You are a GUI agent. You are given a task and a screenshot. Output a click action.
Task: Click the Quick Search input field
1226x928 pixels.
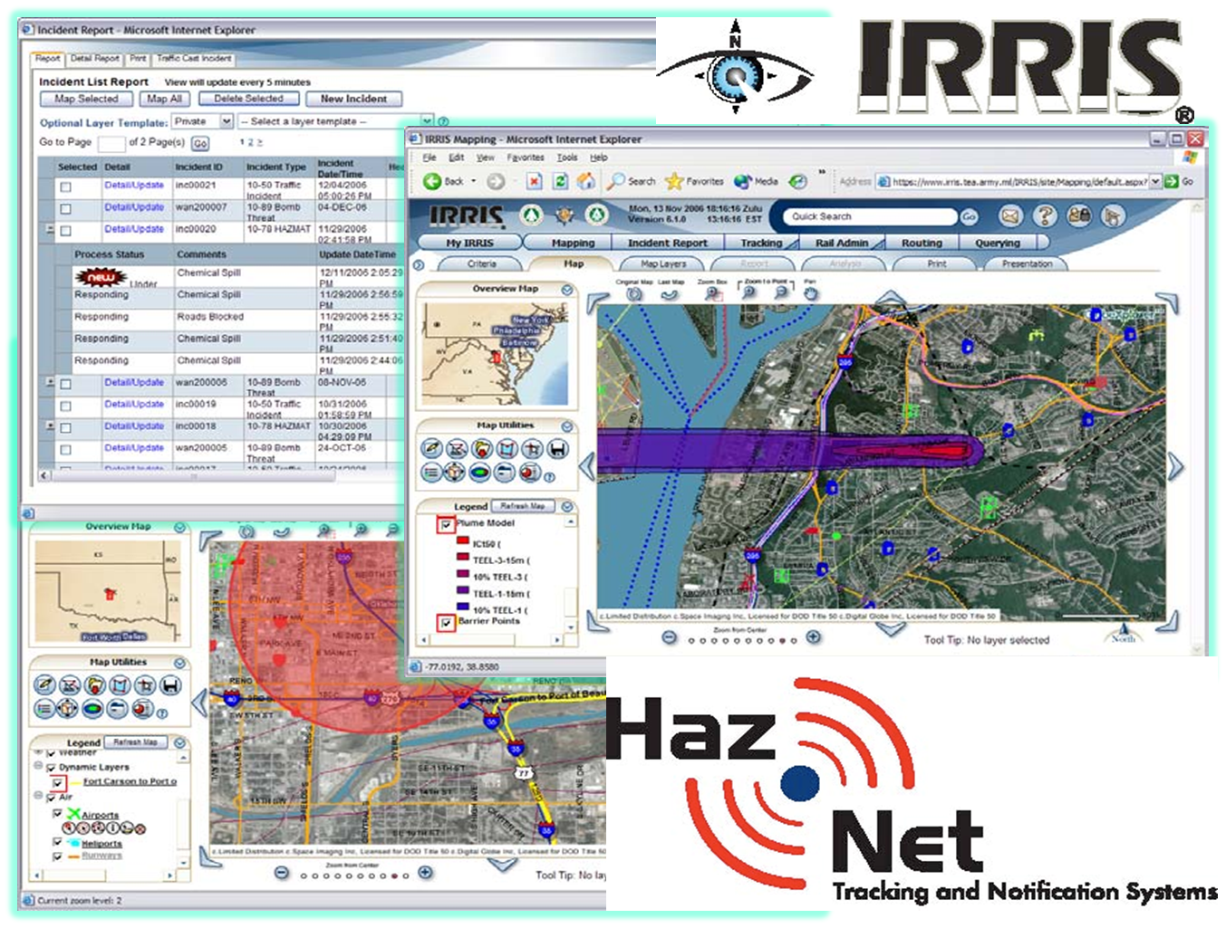871,216
